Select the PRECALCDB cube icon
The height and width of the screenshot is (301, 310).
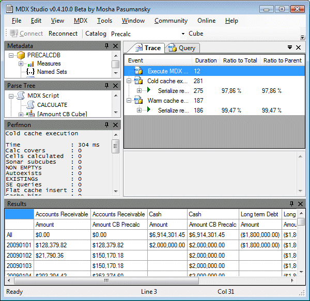click(x=21, y=55)
